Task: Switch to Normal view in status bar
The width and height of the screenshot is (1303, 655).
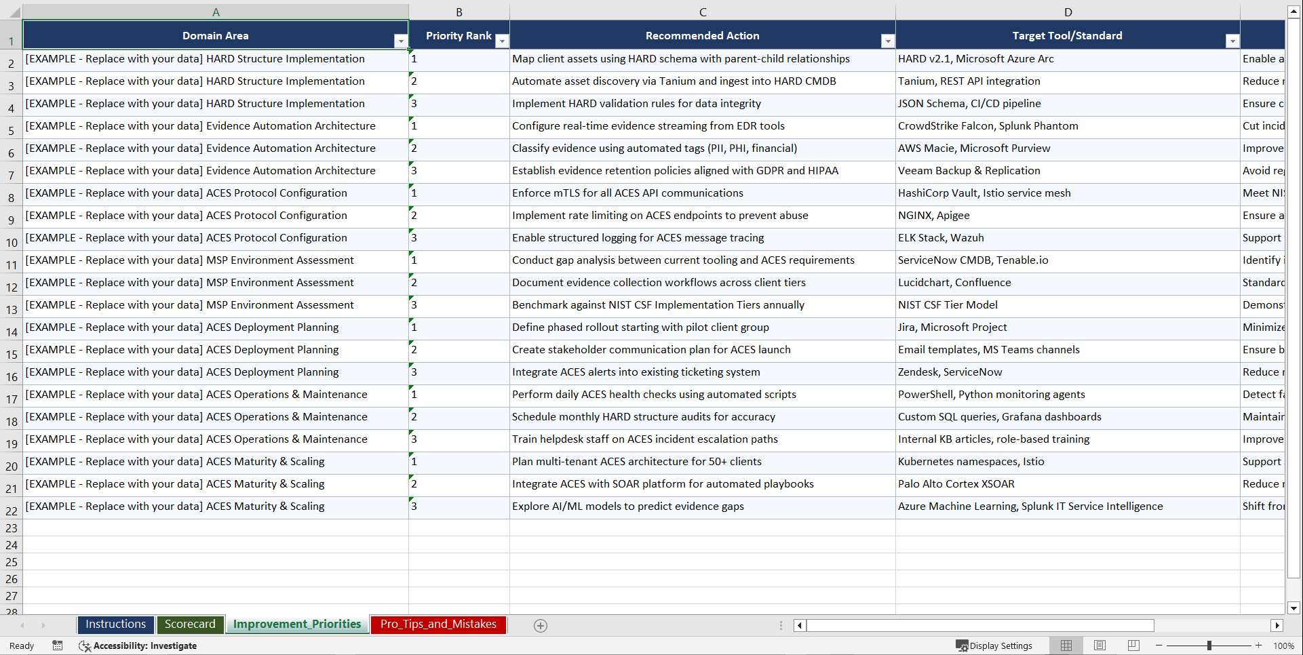Action: 1066,646
